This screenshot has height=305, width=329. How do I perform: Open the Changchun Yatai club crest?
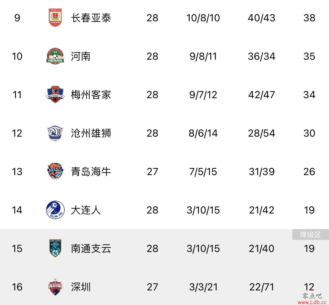[55, 18]
